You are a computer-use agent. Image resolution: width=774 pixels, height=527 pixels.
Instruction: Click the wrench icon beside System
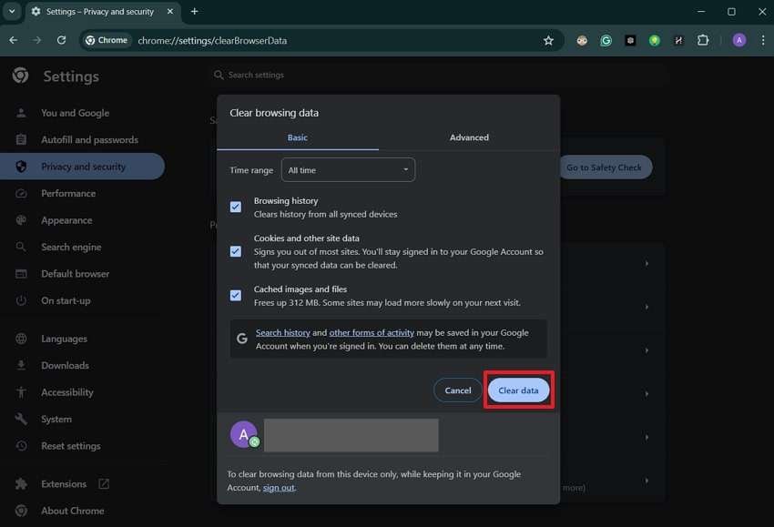click(21, 419)
